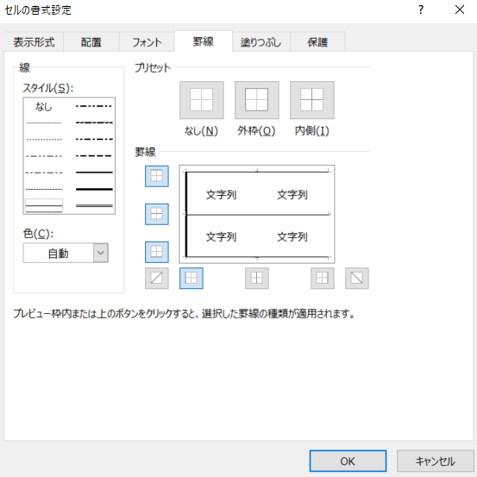This screenshot has width=477, height=477.
Task: Open the 色(C) color dropdown arrow
Action: [101, 253]
